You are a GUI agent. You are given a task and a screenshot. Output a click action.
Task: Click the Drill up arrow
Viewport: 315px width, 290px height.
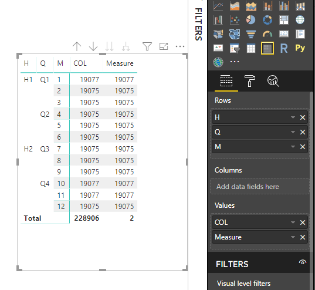[x=77, y=46]
